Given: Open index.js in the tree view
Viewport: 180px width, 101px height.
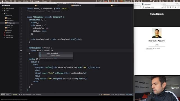Looking at the screenshot, I should tap(9, 28).
